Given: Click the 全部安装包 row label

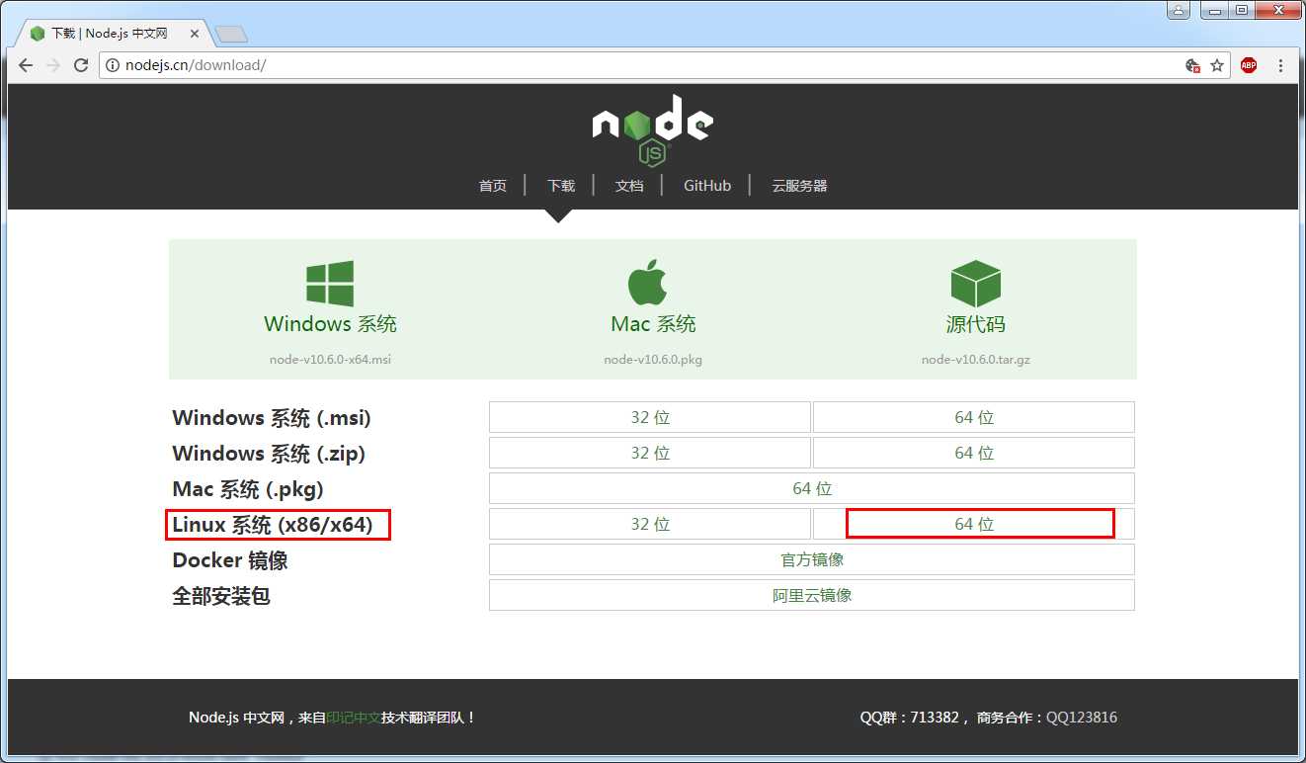Looking at the screenshot, I should [x=221, y=596].
